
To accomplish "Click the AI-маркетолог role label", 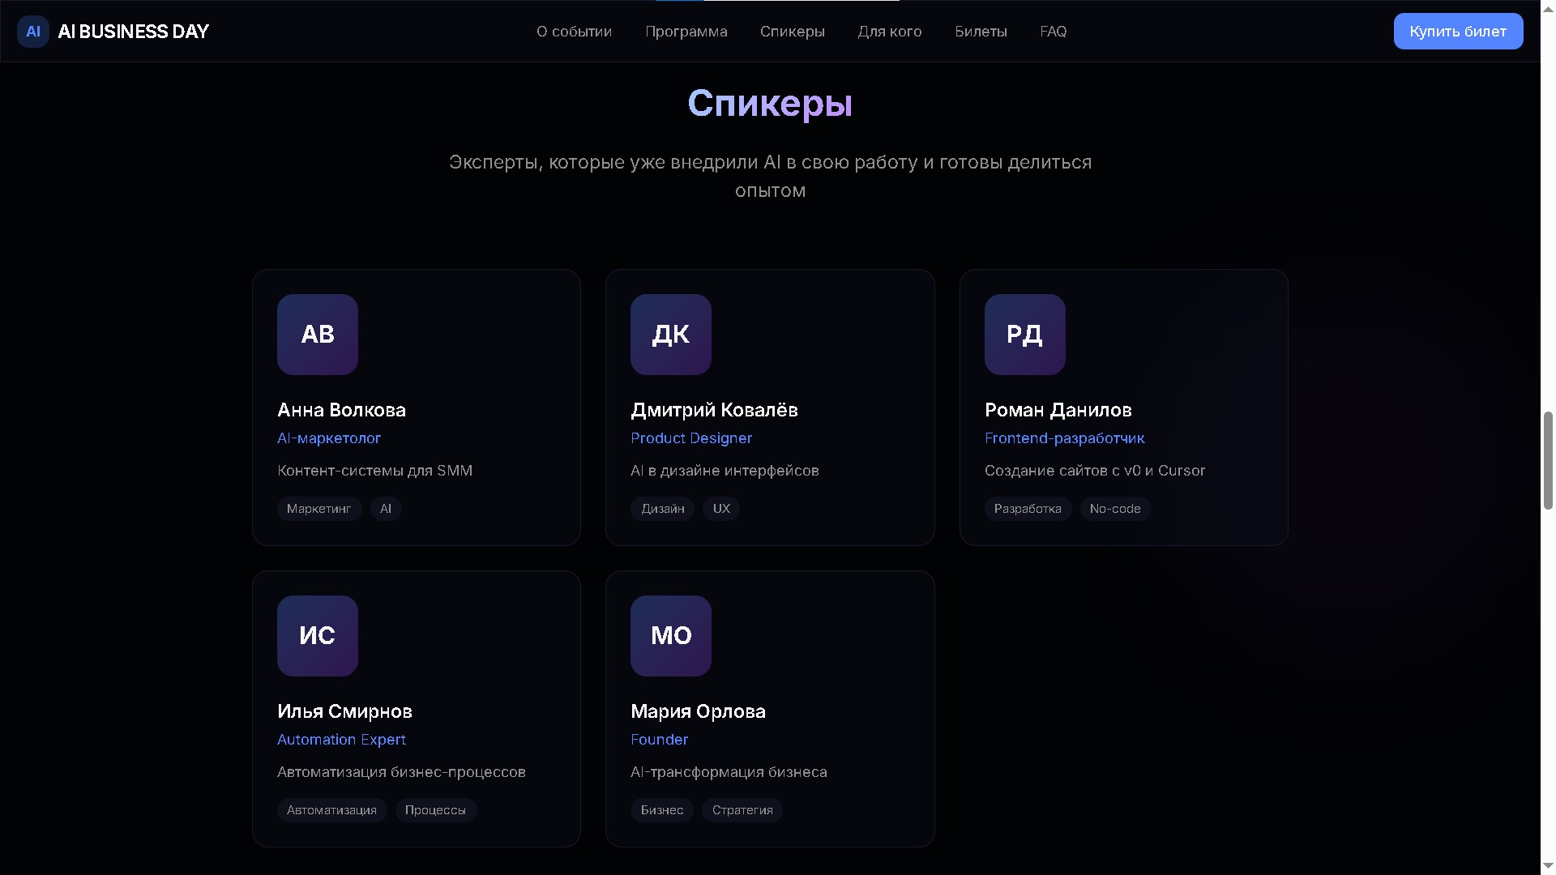I will [x=329, y=438].
